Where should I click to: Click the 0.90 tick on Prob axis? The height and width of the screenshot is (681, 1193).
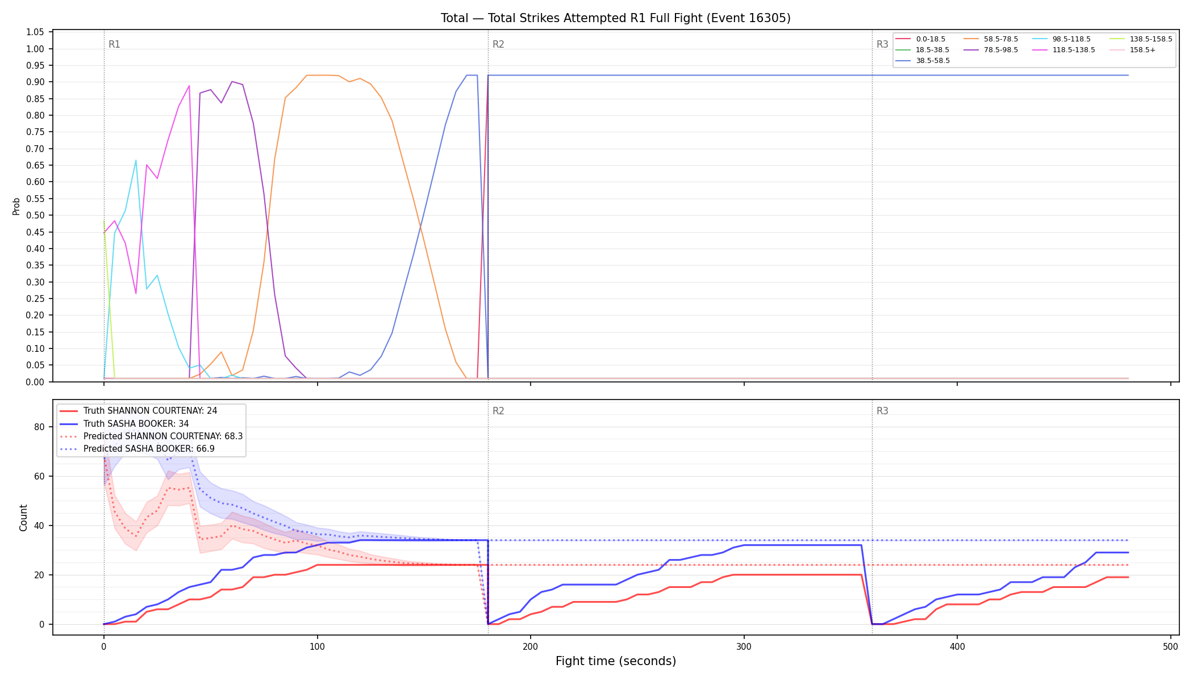tap(35, 82)
